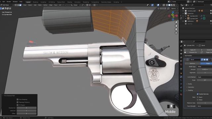Open Object properties orange square tab
Screen dimensions: 212x119
click(181, 73)
